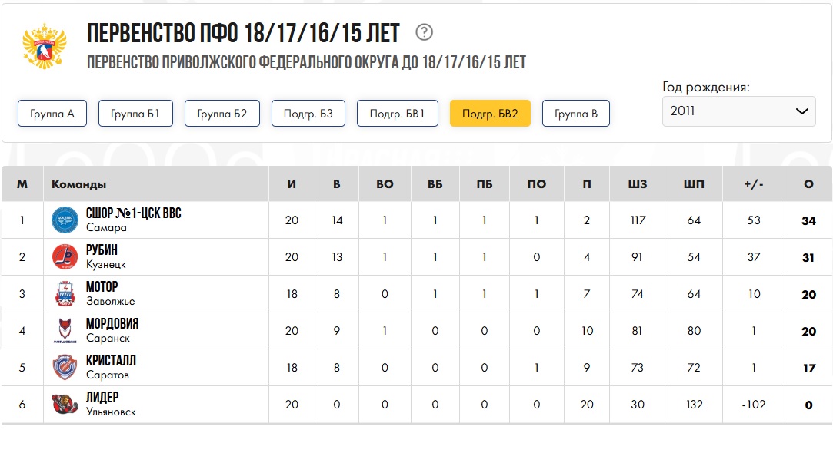Click the Рубин Кузнецк team logo
This screenshot has width=833, height=476.
coord(65,257)
